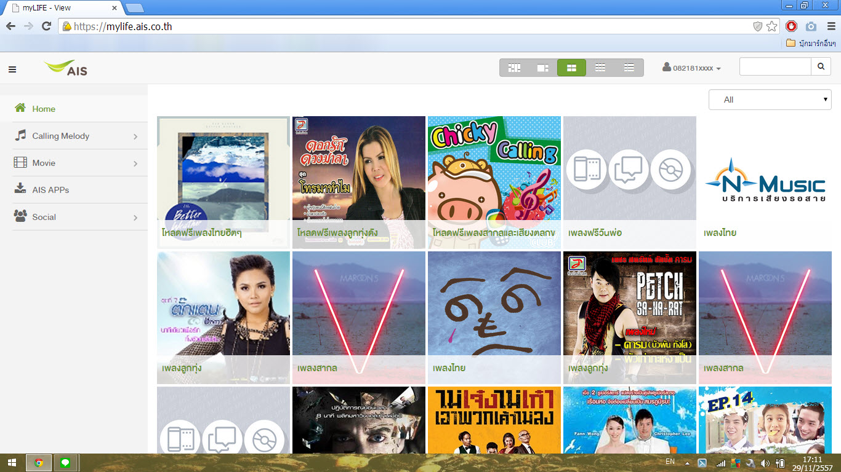The width and height of the screenshot is (841, 472).
Task: Open the Chrome main menu
Action: click(831, 26)
